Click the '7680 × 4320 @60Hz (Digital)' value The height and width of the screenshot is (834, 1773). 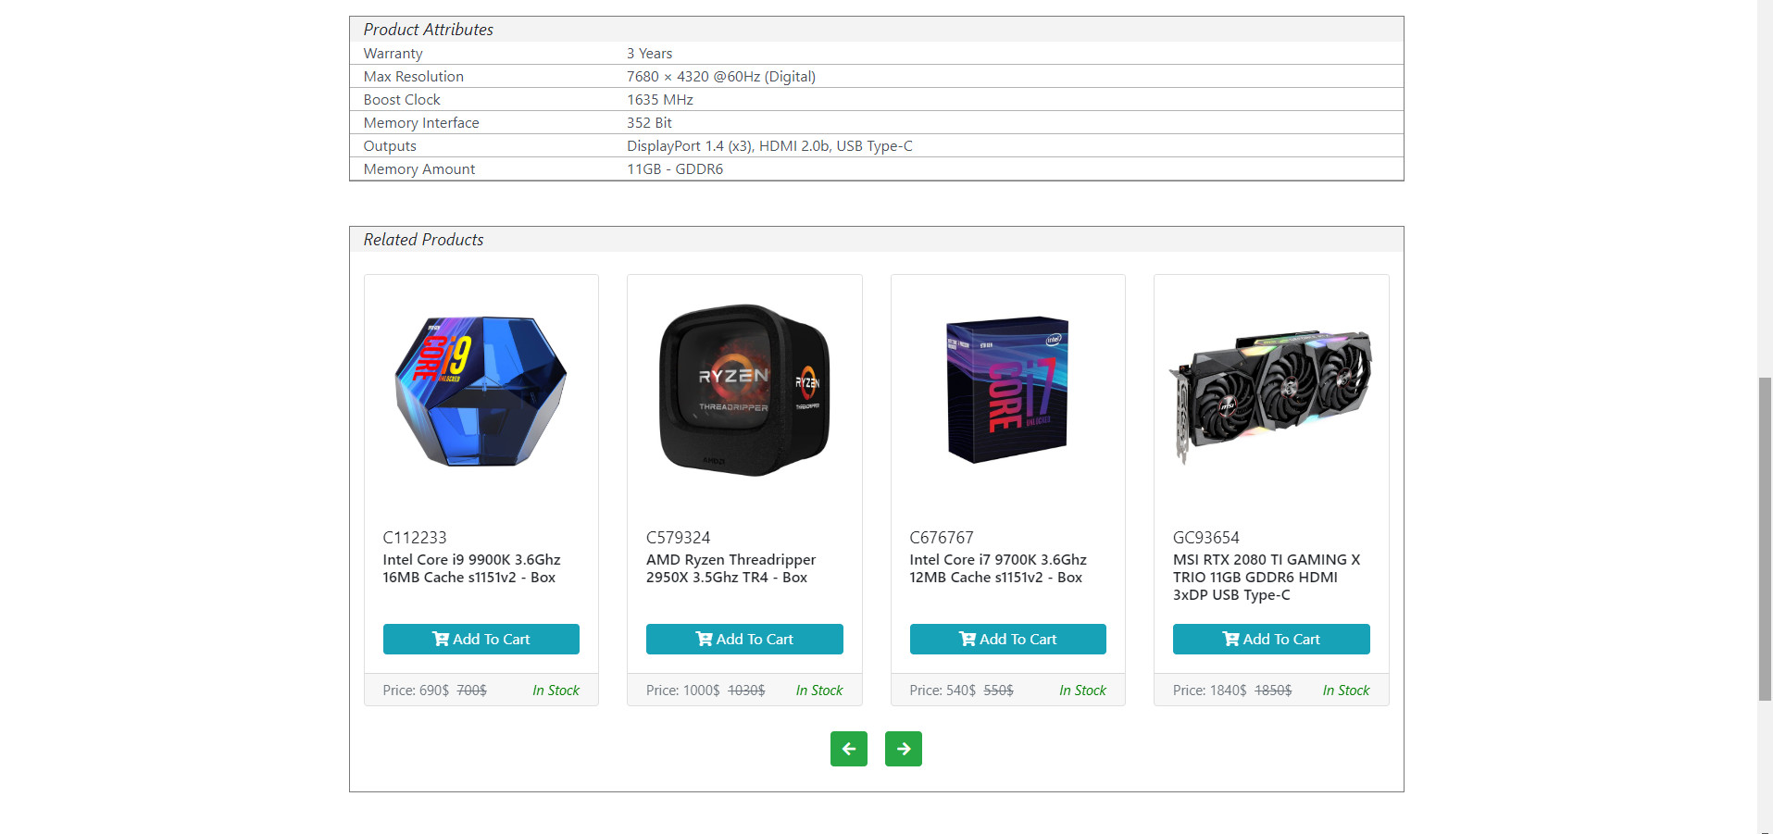[x=721, y=77]
